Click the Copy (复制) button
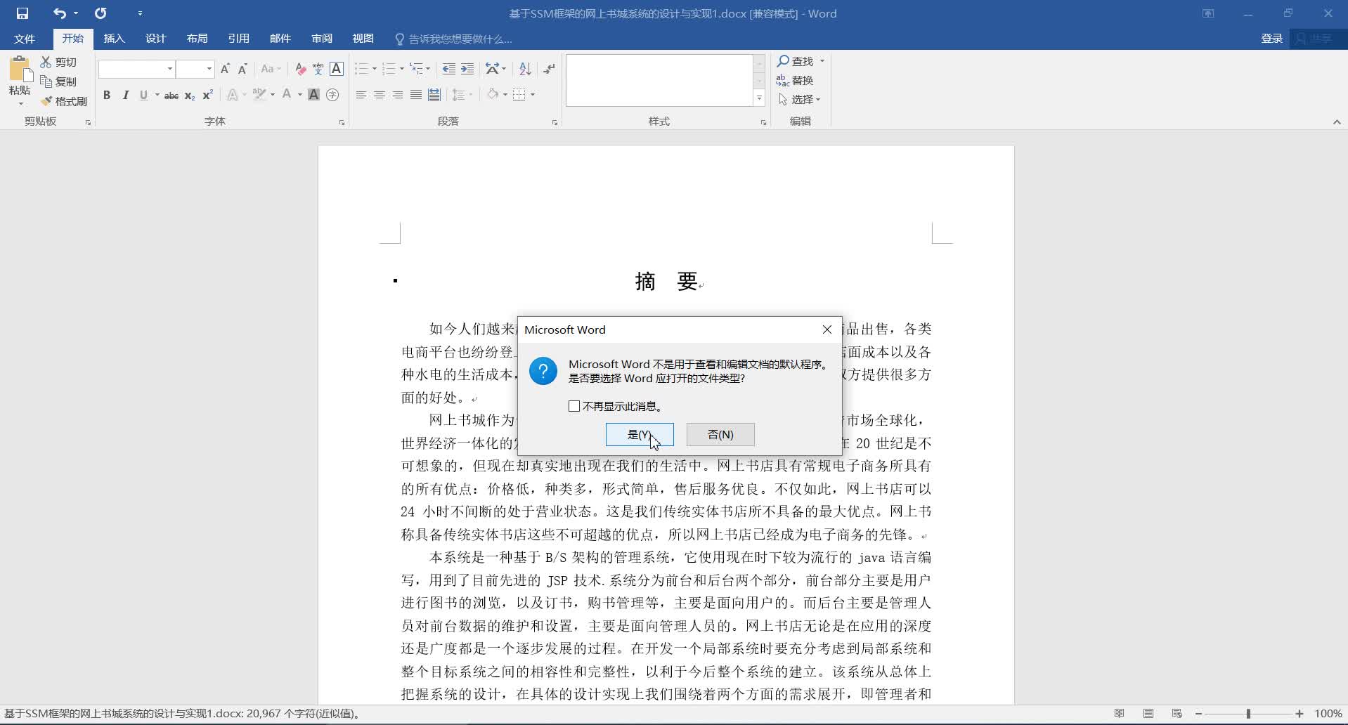The height and width of the screenshot is (725, 1348). 58,81
